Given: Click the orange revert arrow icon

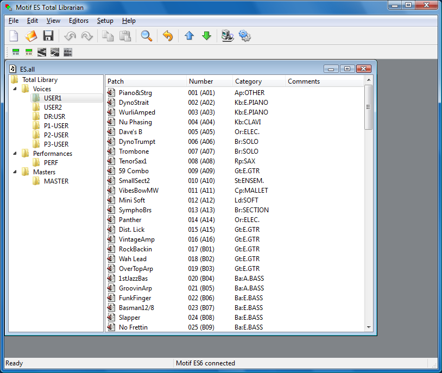Looking at the screenshot, I should point(168,36).
